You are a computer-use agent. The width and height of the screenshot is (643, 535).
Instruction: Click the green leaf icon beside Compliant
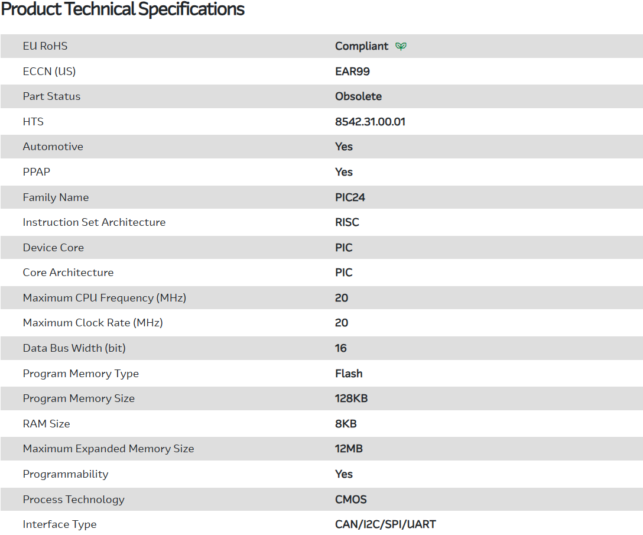[x=401, y=46]
